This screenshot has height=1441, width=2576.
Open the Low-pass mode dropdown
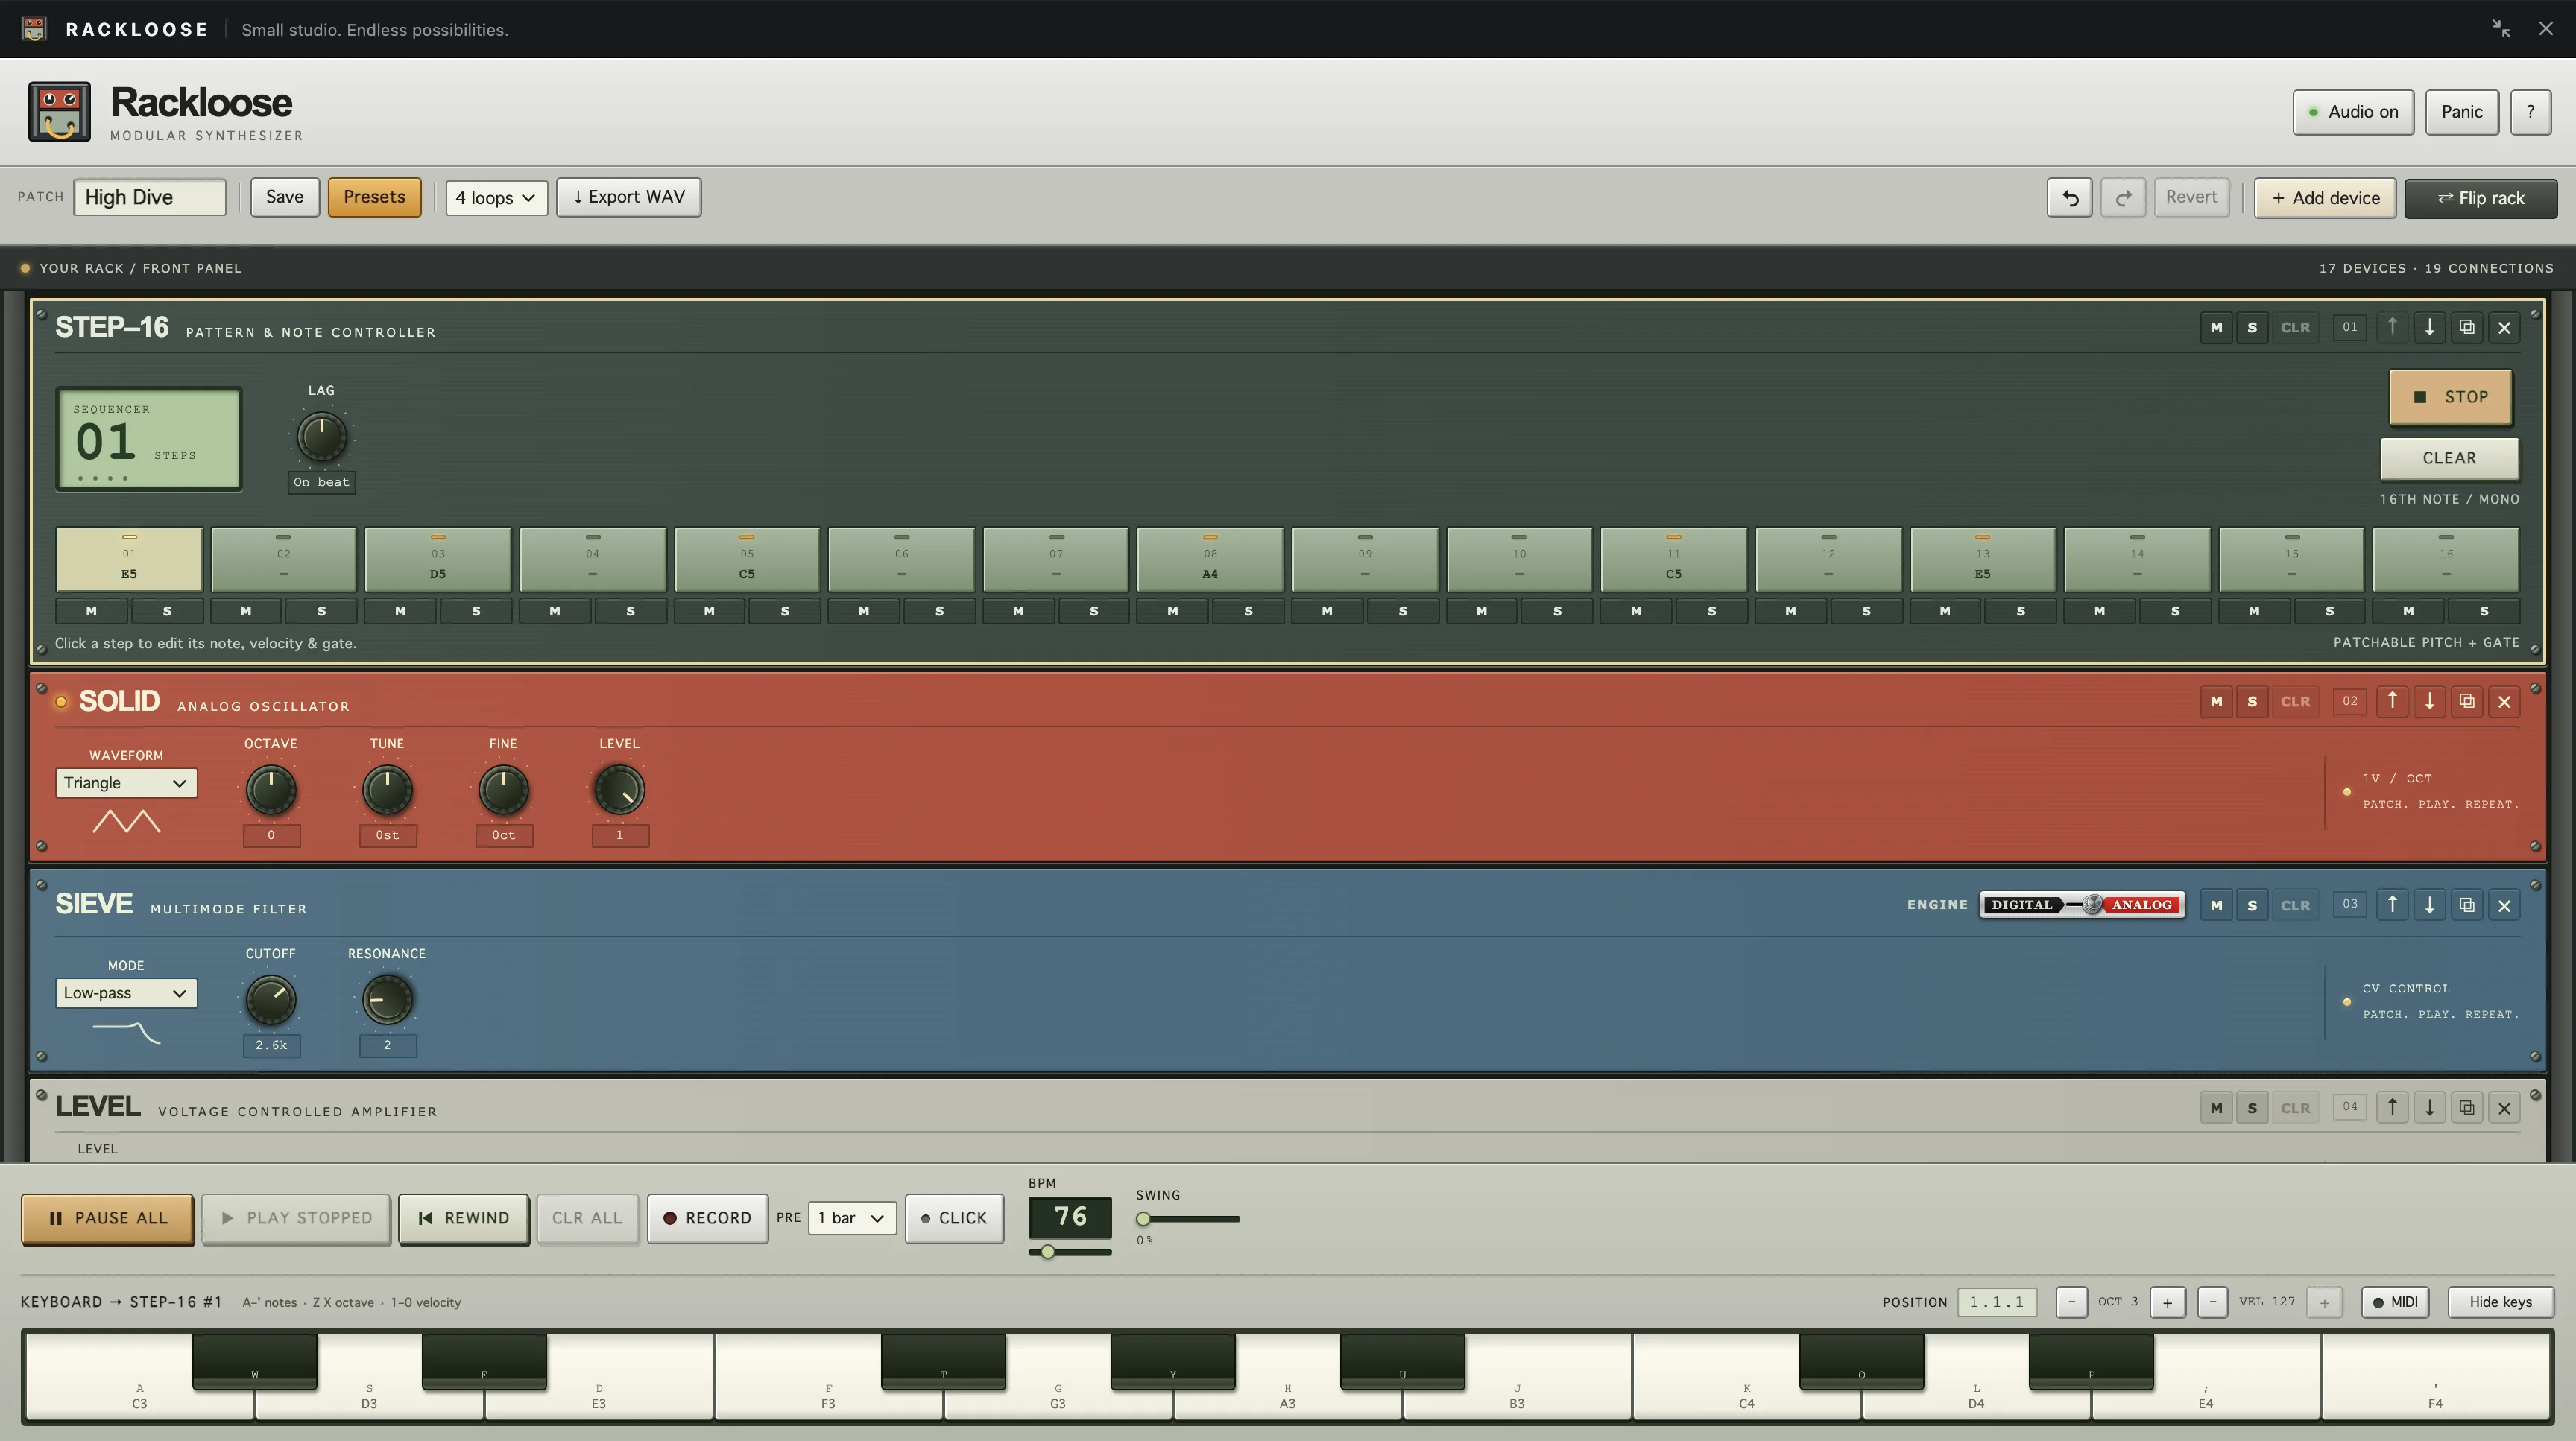(126, 993)
